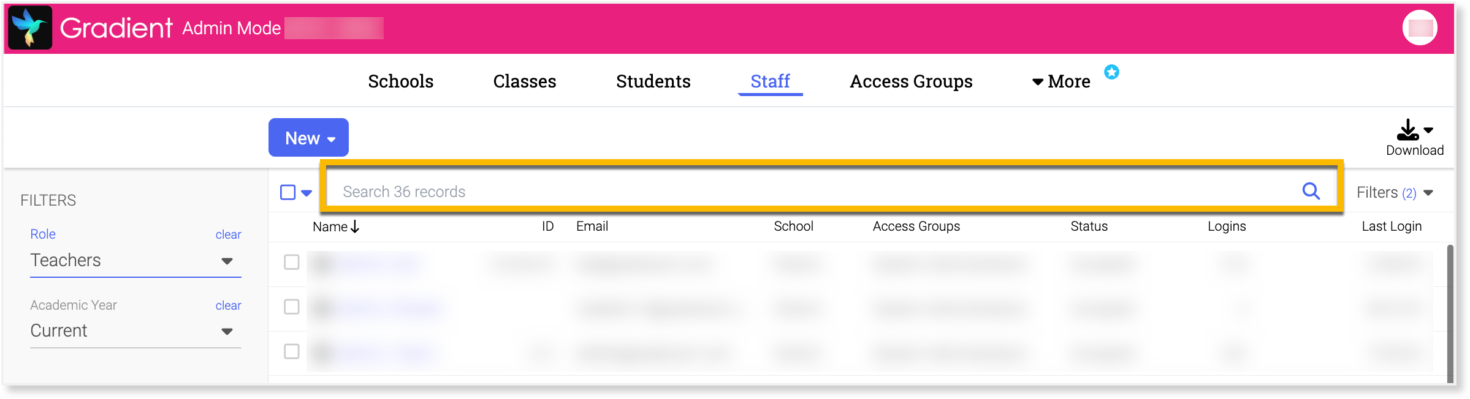Image resolution: width=1470 pixels, height=399 pixels.
Task: Switch to the Students tab
Action: (653, 81)
